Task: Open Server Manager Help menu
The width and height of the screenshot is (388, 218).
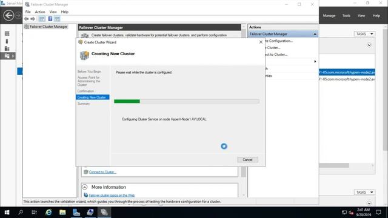Action: [376, 16]
